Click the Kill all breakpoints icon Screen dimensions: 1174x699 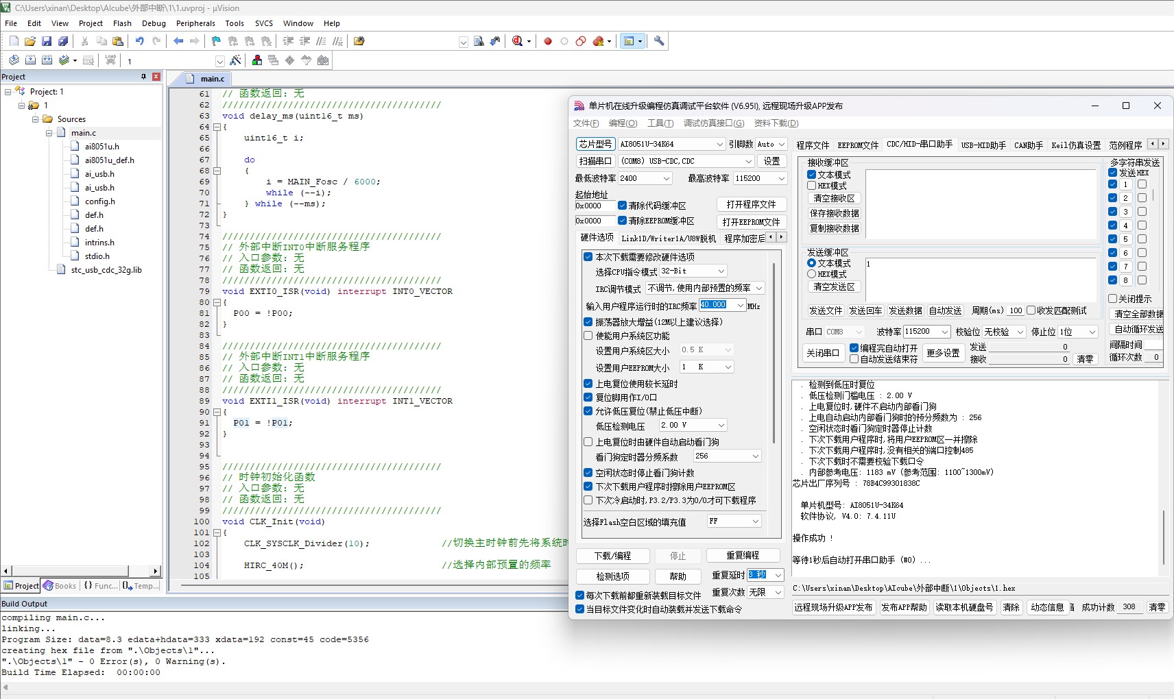[x=598, y=41]
